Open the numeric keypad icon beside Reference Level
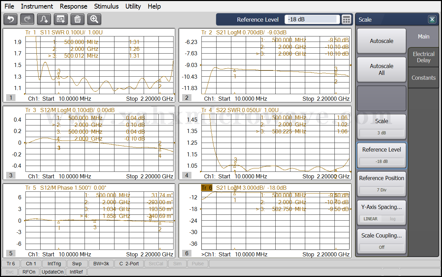The height and width of the screenshot is (277, 442). 346,20
